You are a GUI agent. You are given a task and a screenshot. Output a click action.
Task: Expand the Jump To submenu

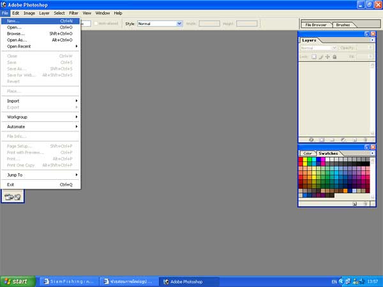pyautogui.click(x=40, y=175)
